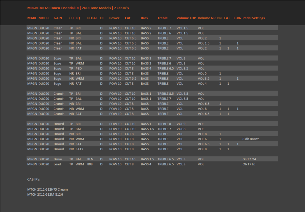Click 'TREBLE 6' in Clean TP BAL row
The image size is (305, 212).
coord(164,33)
